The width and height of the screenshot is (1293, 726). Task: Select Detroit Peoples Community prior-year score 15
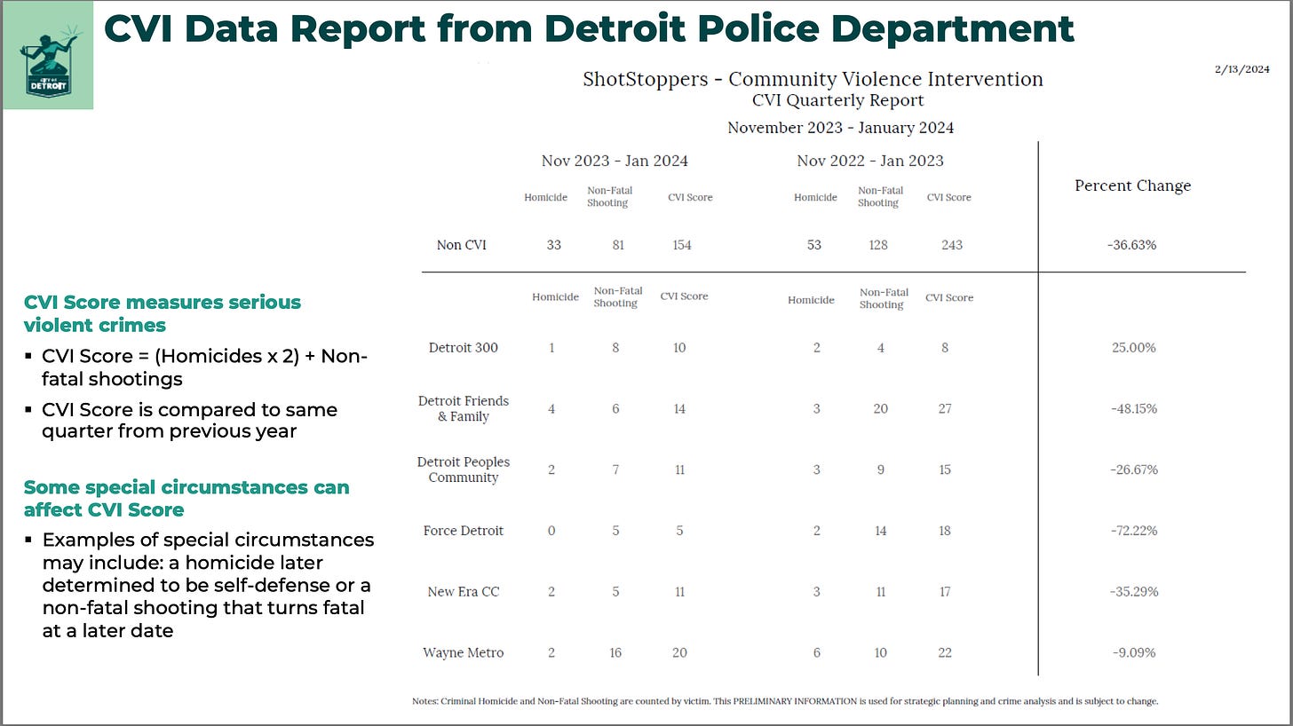[945, 470]
